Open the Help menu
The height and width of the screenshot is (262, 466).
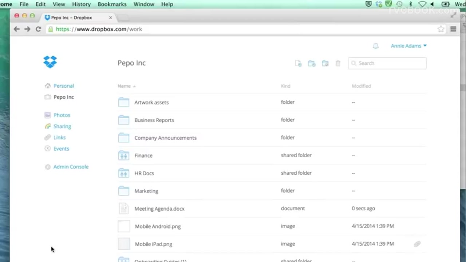[167, 4]
